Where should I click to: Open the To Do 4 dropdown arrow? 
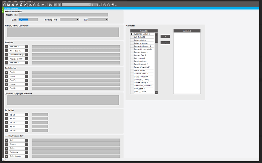(27, 127)
